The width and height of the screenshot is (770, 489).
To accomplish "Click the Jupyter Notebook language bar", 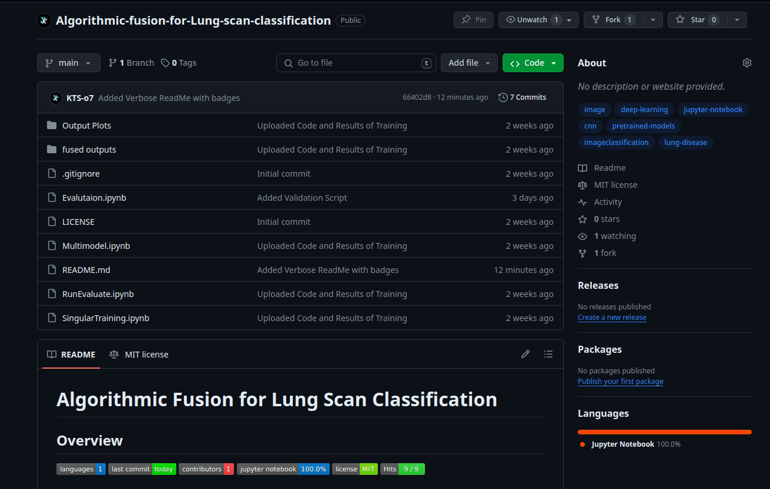I will (664, 430).
